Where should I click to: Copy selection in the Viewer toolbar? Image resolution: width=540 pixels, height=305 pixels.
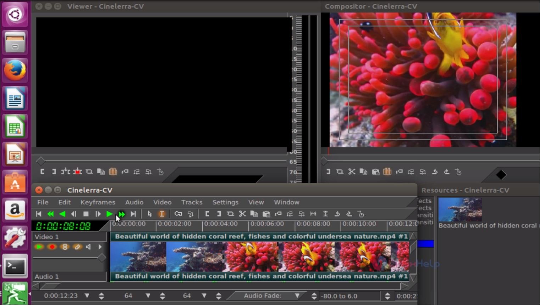pyautogui.click(x=101, y=172)
